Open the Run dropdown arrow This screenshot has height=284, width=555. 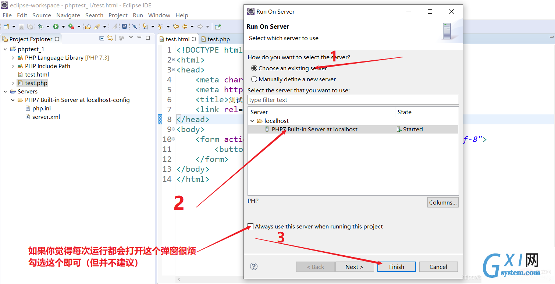pos(63,26)
